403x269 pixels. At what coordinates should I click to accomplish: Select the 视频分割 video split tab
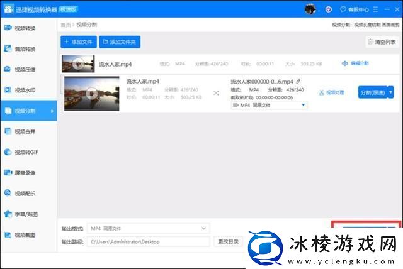click(x=28, y=111)
